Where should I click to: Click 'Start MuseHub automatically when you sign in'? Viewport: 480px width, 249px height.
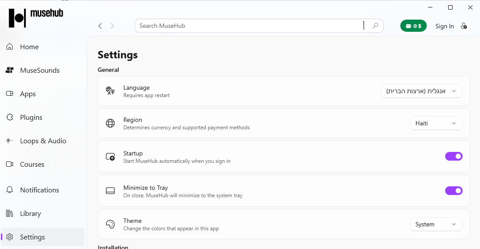click(x=177, y=161)
